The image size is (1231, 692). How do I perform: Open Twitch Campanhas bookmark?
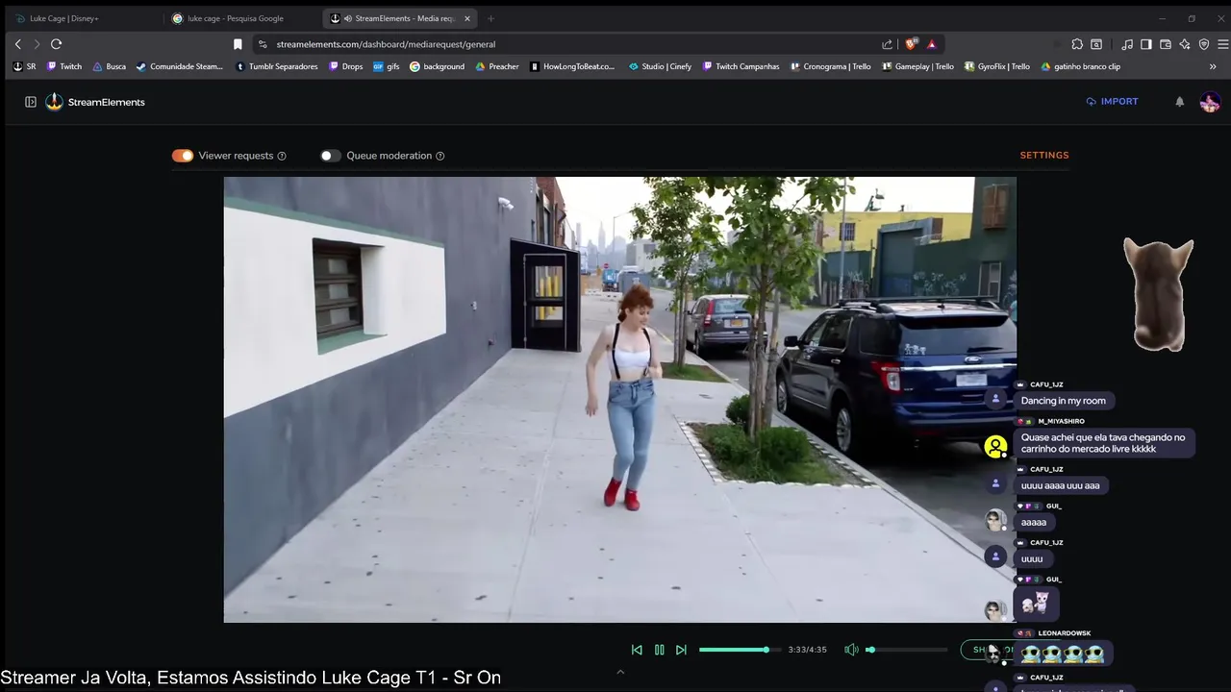741,66
